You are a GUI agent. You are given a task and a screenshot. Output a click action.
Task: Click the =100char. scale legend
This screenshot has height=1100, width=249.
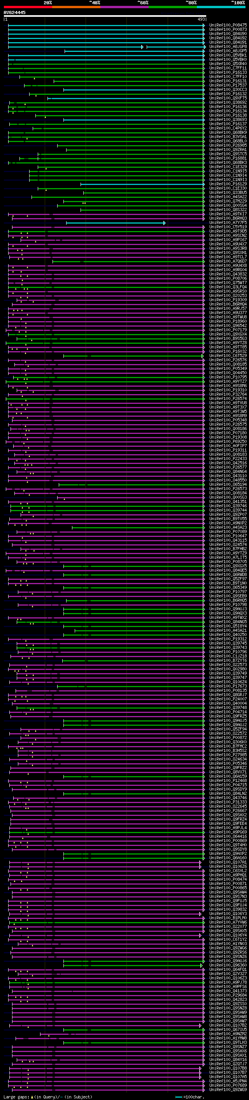coord(190,1097)
